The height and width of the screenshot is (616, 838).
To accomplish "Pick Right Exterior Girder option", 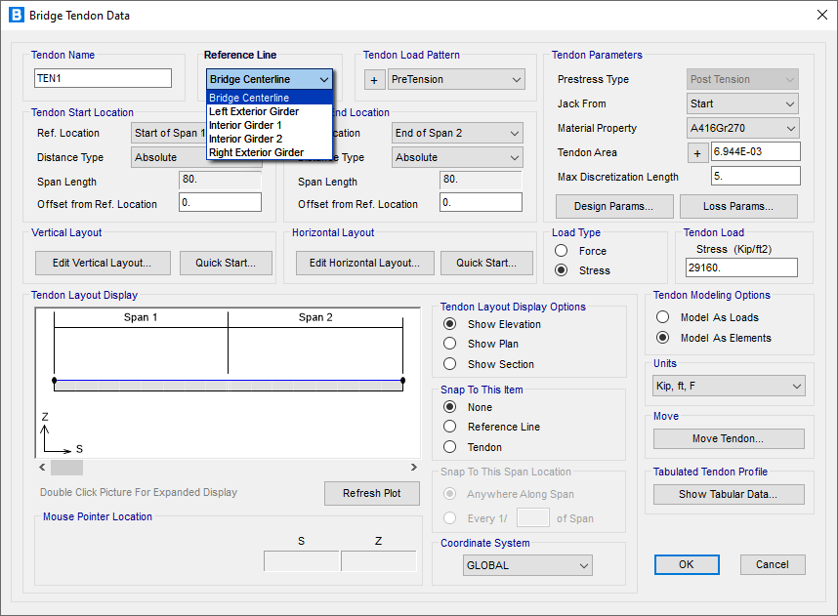I will (256, 152).
